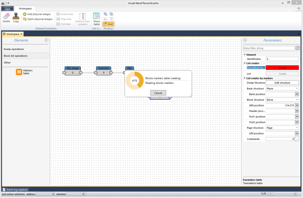Clear the filter string with eraser icon
The height and width of the screenshot is (198, 303).
pos(298,48)
